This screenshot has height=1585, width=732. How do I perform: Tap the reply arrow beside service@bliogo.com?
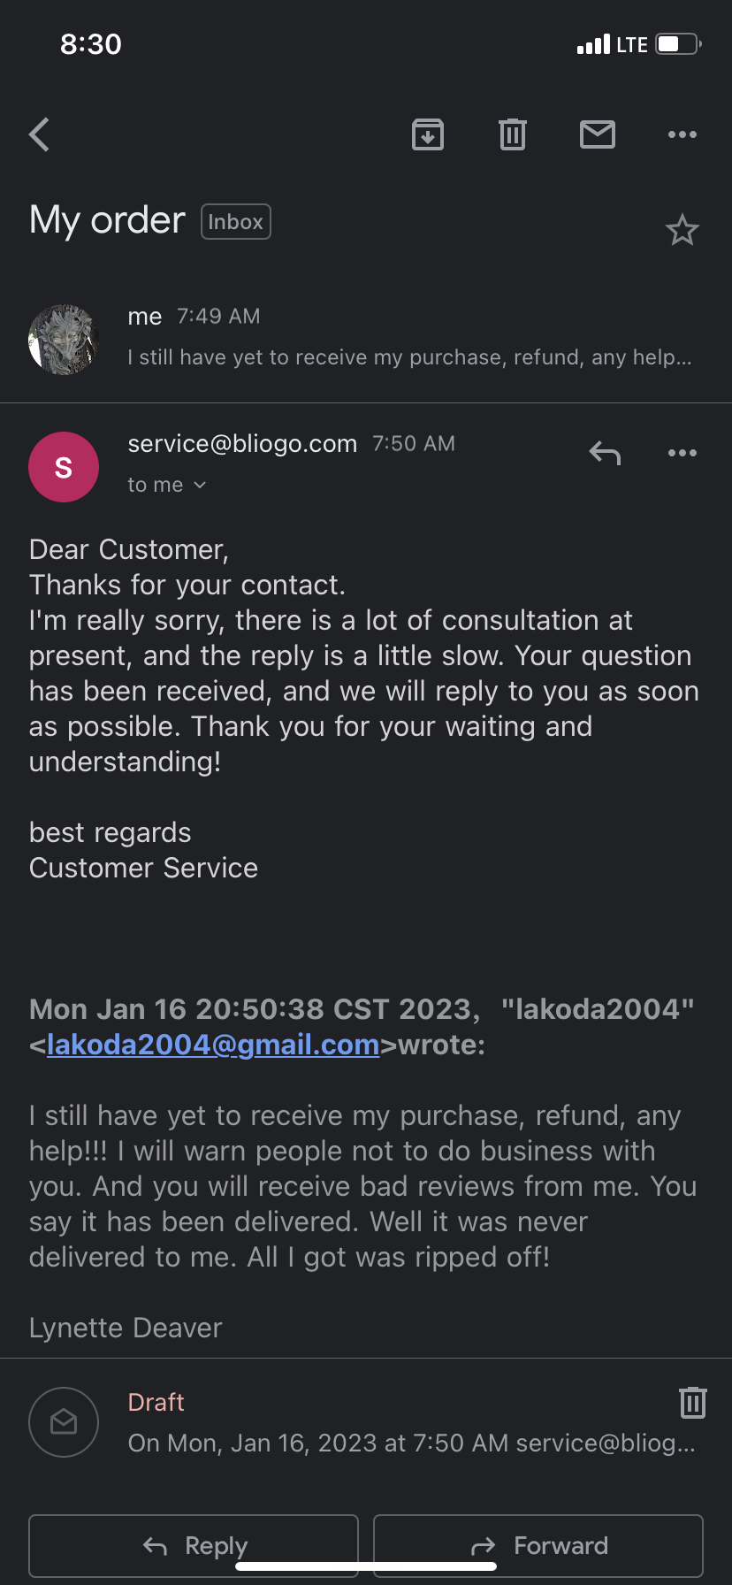click(x=605, y=453)
